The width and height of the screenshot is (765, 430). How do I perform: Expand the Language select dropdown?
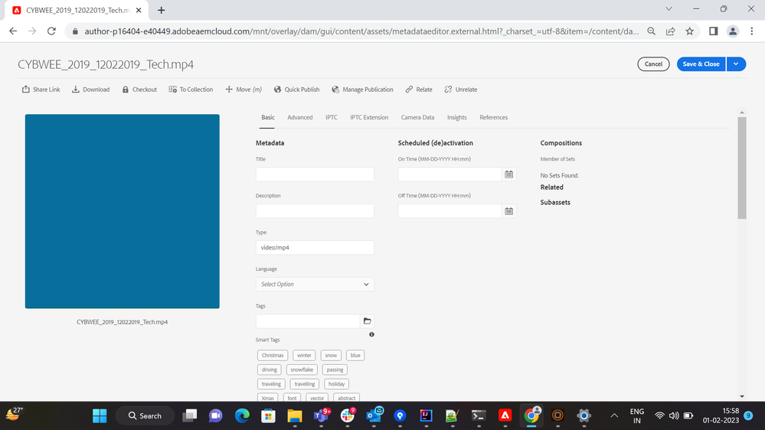click(x=315, y=285)
